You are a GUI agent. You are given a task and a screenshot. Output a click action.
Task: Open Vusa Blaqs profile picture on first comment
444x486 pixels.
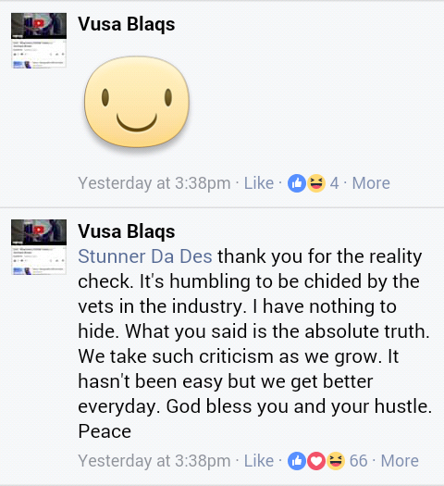(x=39, y=41)
